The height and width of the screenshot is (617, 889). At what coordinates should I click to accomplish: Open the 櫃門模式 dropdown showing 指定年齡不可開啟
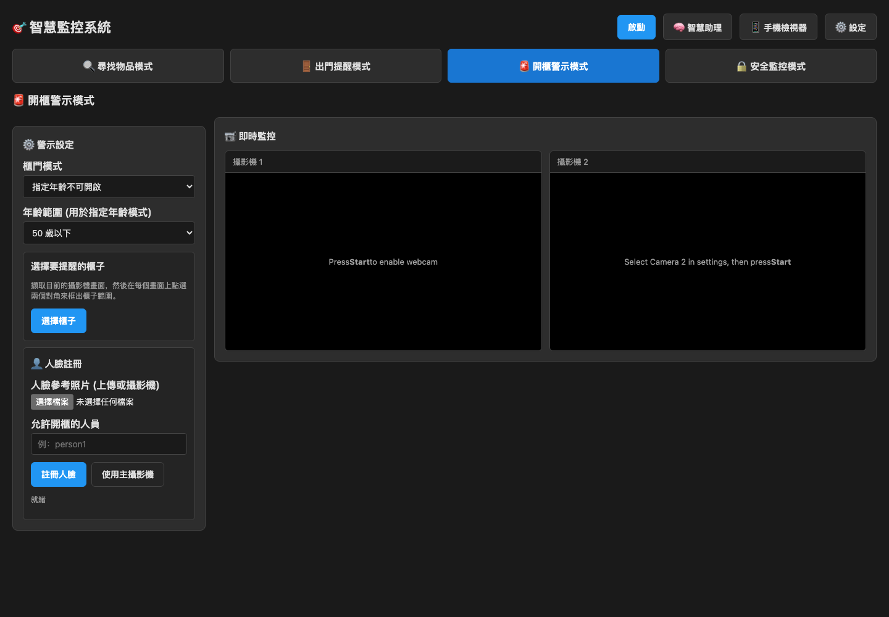pyautogui.click(x=109, y=186)
